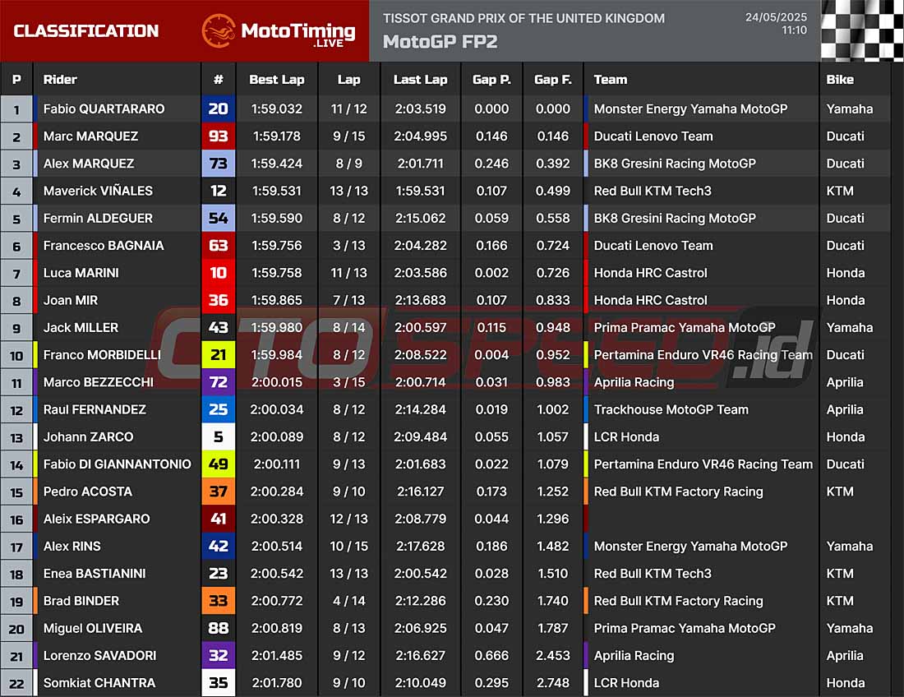Screen dimensions: 904x697
Task: Click team Trackhouse MotoGP Team
Action: pos(671,409)
